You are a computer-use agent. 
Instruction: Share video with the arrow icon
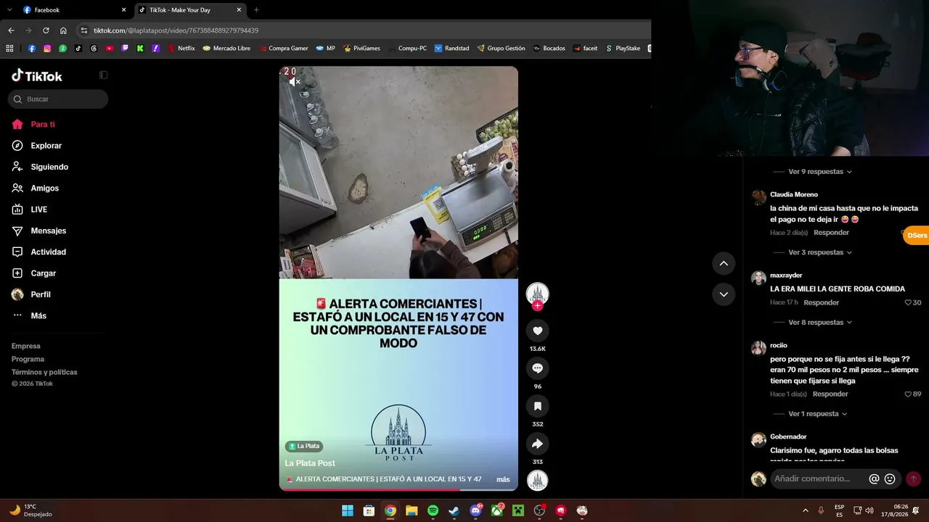point(537,444)
